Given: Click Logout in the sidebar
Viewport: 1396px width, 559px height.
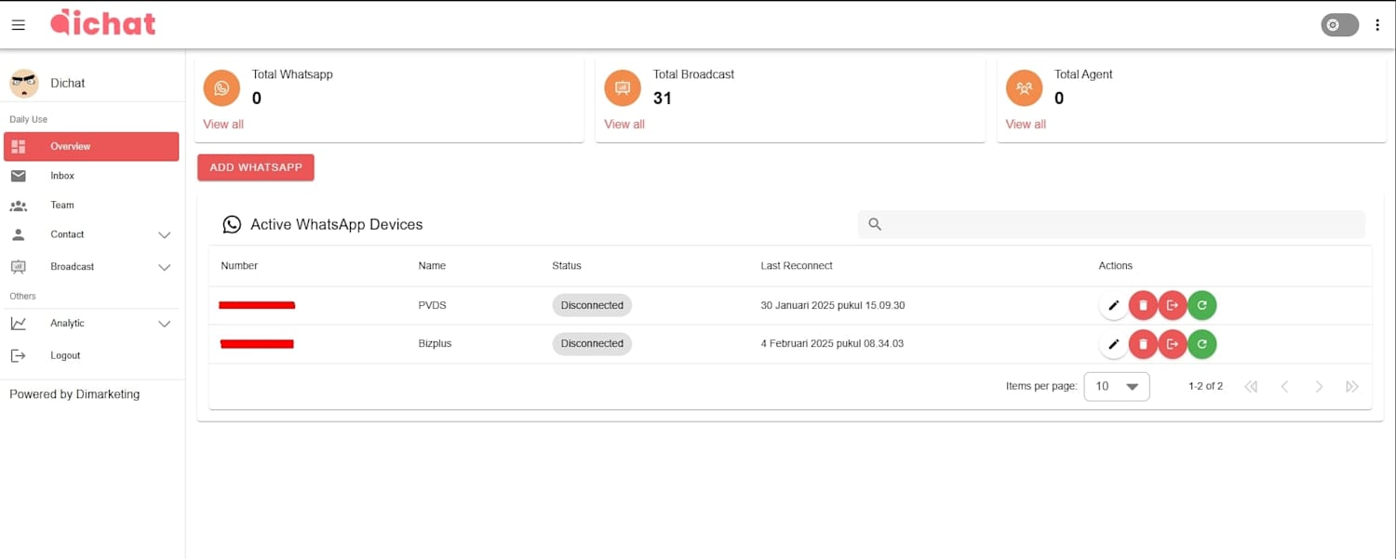Looking at the screenshot, I should 91,355.
